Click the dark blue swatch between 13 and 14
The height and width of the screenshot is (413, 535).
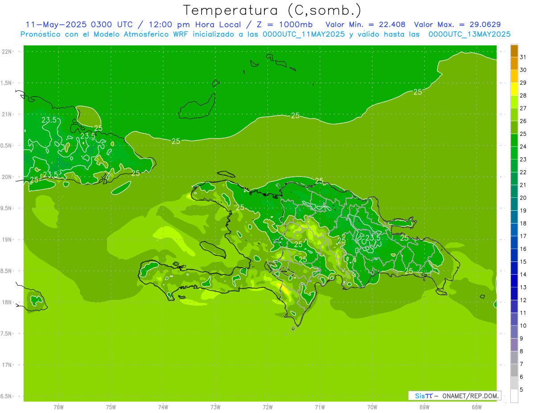click(514, 281)
